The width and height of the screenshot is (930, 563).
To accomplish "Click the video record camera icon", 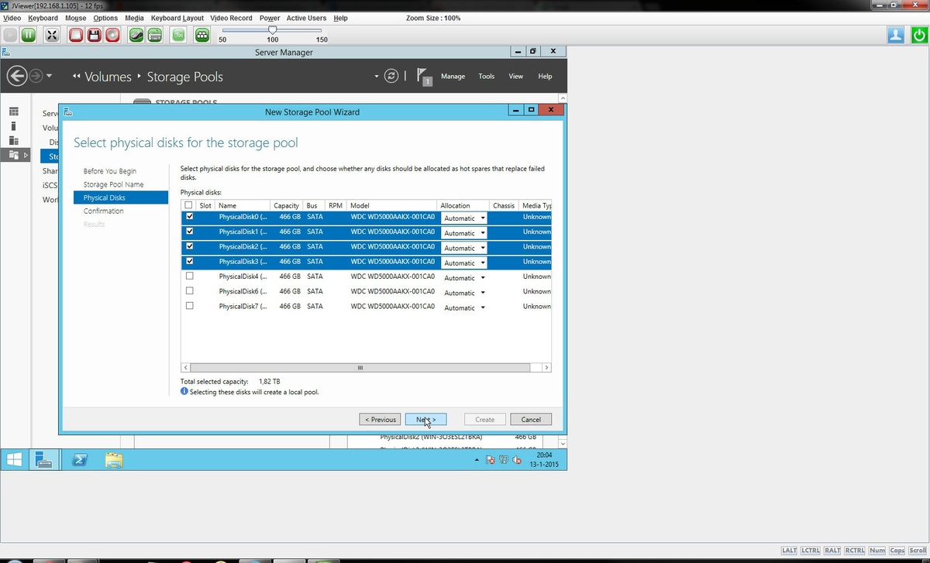I will tap(178, 34).
